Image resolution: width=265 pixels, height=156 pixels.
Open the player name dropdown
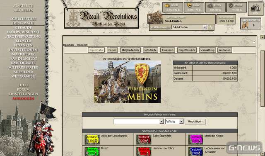[x=139, y=122]
